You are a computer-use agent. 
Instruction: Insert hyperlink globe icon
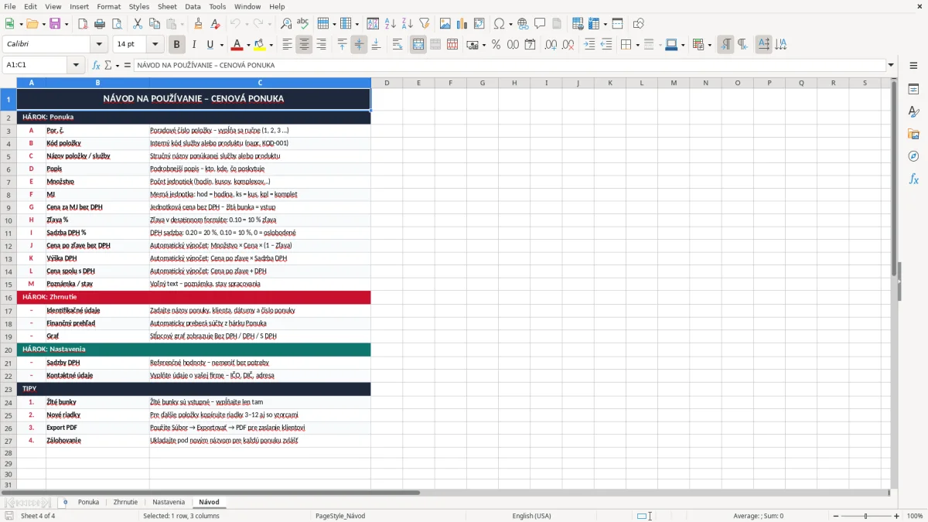(523, 24)
